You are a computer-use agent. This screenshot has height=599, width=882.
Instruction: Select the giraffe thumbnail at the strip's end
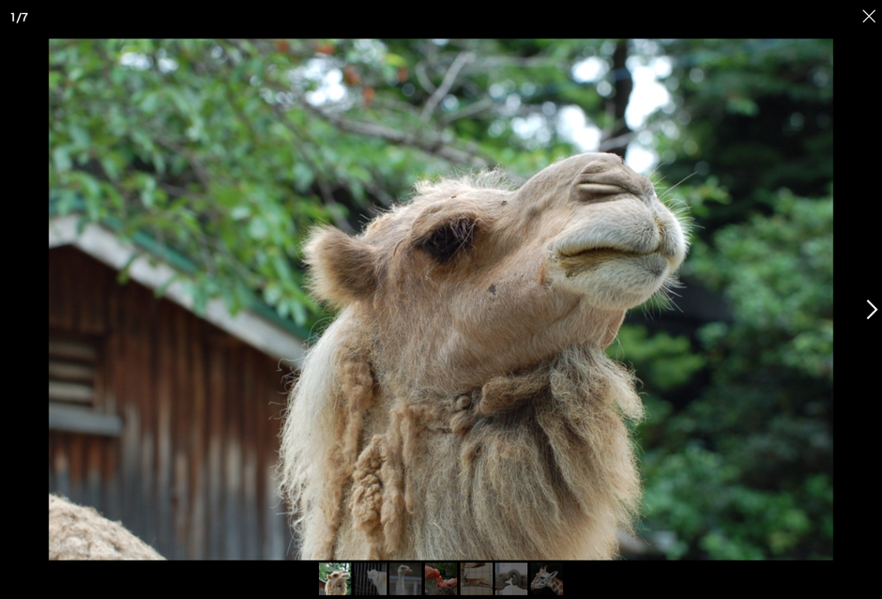pyautogui.click(x=547, y=579)
